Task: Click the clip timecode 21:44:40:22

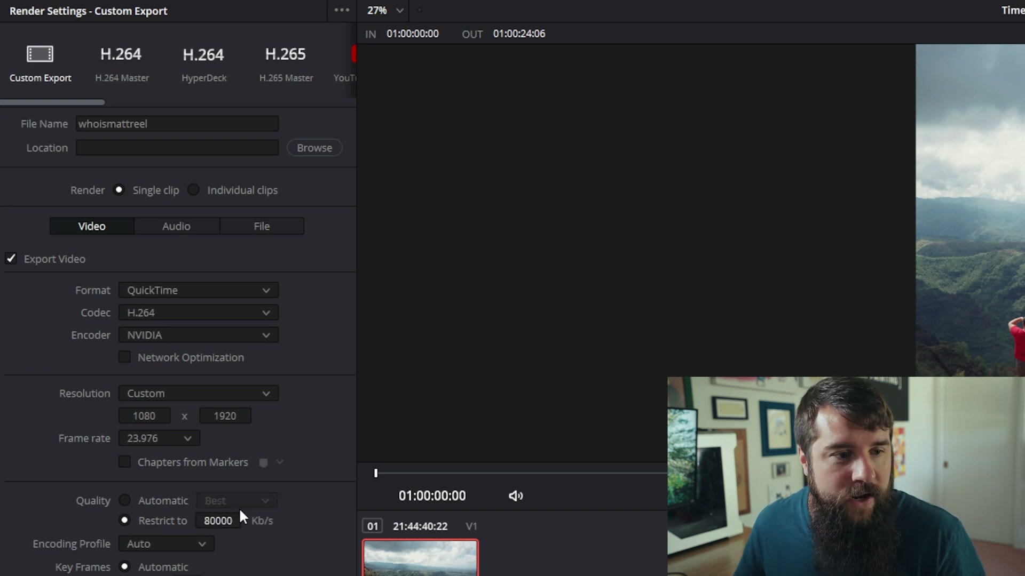Action: 420,526
